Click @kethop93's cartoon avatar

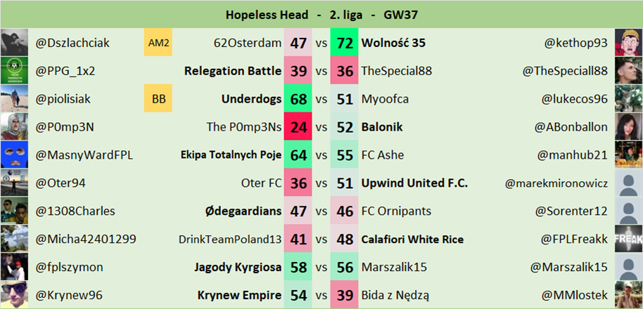628,43
